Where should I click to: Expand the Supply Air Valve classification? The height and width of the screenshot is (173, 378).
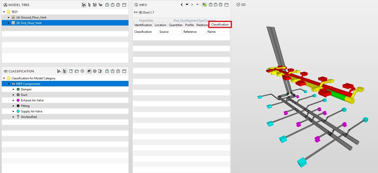pyautogui.click(x=13, y=111)
